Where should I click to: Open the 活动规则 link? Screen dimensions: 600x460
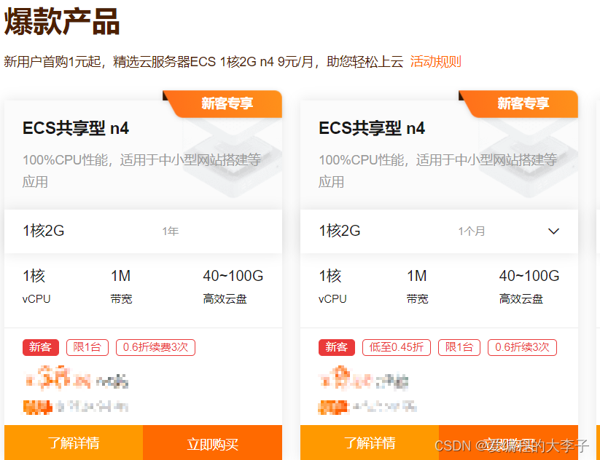435,62
